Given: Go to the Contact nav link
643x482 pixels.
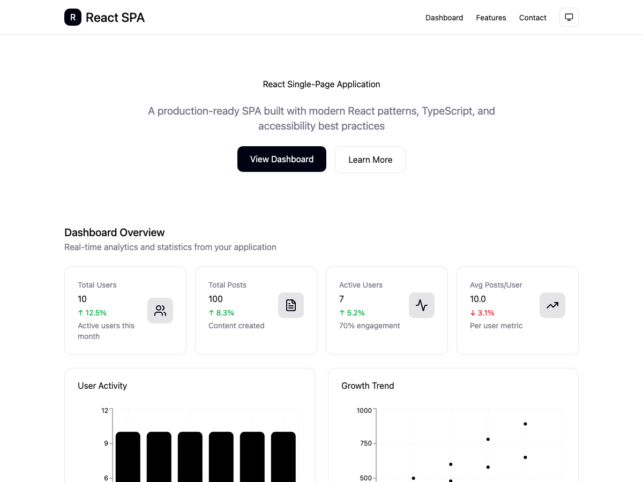Looking at the screenshot, I should click(533, 18).
